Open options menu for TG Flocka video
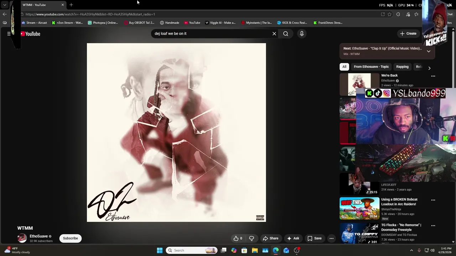 [x=433, y=226]
